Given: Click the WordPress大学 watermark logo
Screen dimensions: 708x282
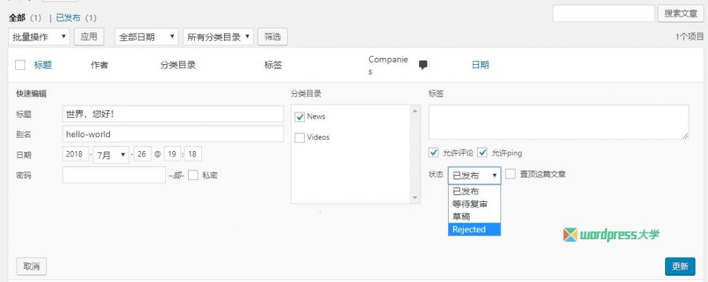Looking at the screenshot, I should tap(611, 234).
